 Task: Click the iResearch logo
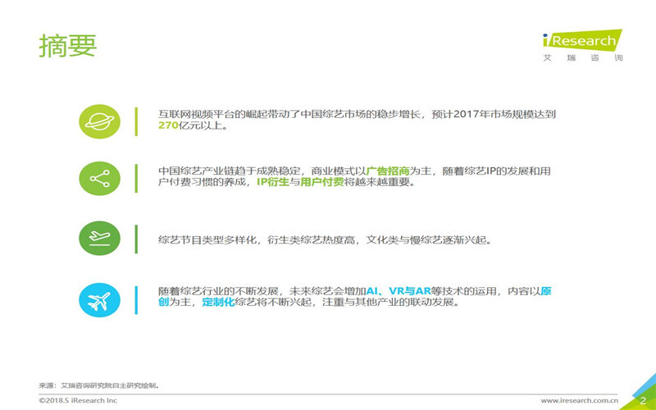pyautogui.click(x=582, y=41)
